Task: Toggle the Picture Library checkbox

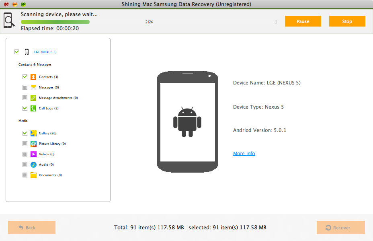Action: (25, 144)
